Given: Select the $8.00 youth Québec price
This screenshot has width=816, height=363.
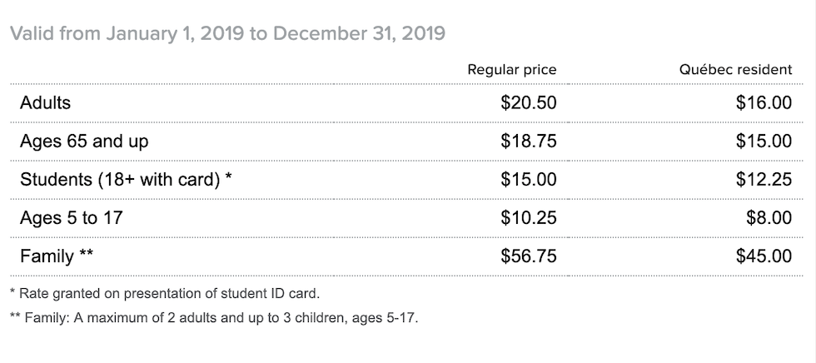Looking at the screenshot, I should (769, 218).
